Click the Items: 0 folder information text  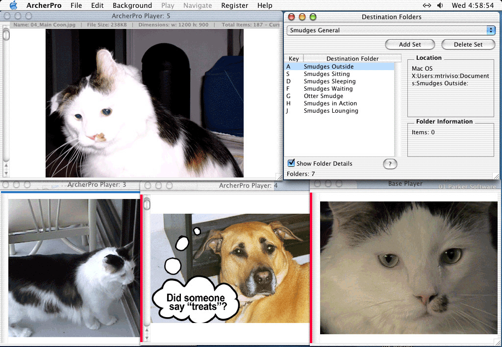click(423, 132)
